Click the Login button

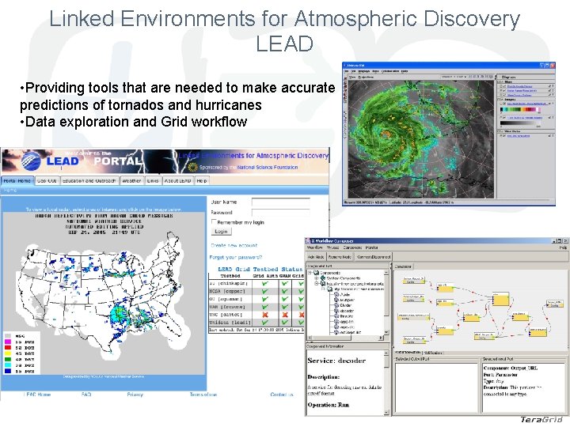tap(221, 232)
